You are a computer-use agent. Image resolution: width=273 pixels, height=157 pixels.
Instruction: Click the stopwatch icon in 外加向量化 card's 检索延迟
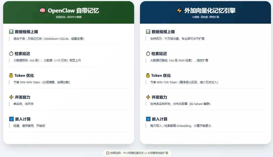(148, 54)
